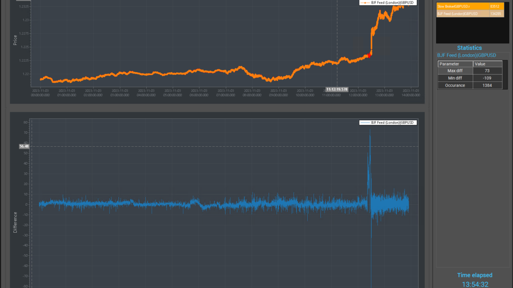This screenshot has width=513, height=288.
Task: Click the 83512 tick count cell
Action: point(495,6)
